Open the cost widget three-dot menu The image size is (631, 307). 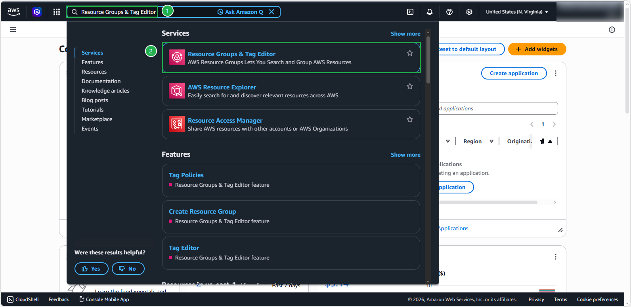[x=556, y=257]
